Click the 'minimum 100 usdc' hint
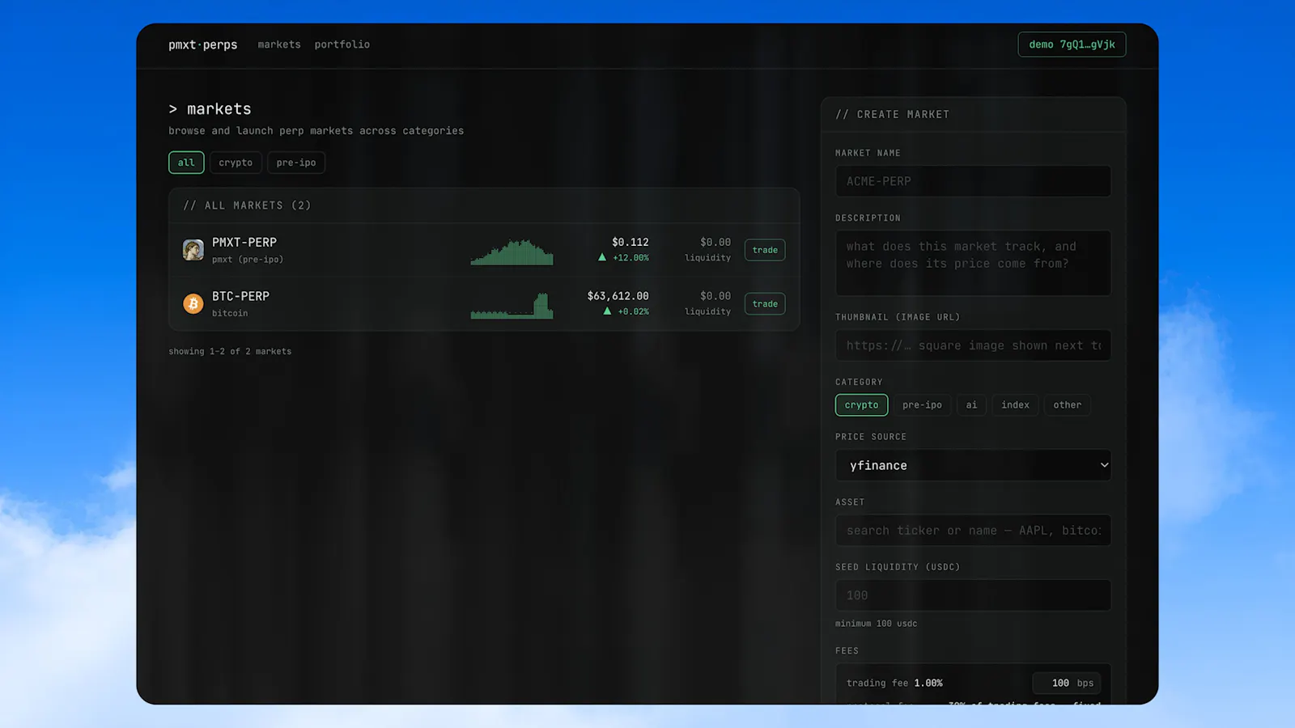Screen dimensions: 1295x728 876,624
